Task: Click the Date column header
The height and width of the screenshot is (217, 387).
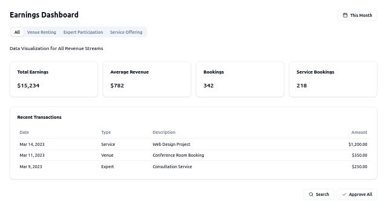Action: click(x=24, y=133)
